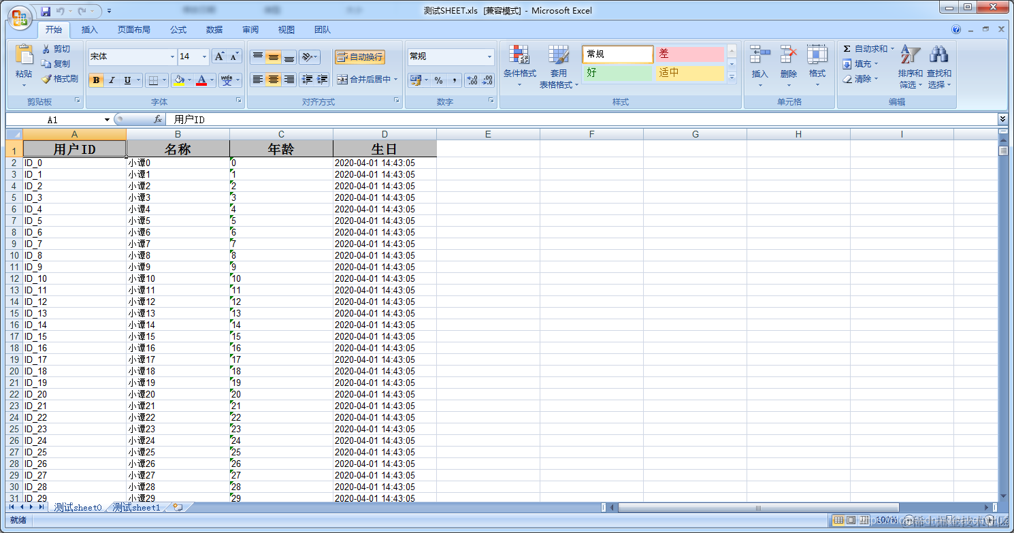The image size is (1014, 533).
Task: Increase decimal places
Action: tap(472, 80)
